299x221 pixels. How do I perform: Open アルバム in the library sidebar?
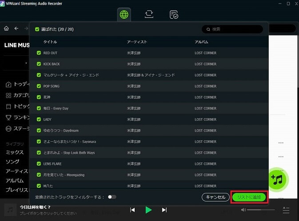pos(15,180)
